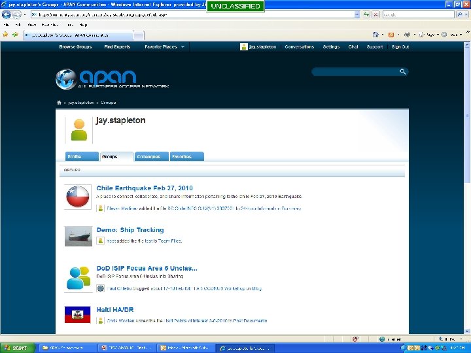The width and height of the screenshot is (471, 353).
Task: Open the Tools dropdown in IE toolbar
Action: pyautogui.click(x=451, y=35)
